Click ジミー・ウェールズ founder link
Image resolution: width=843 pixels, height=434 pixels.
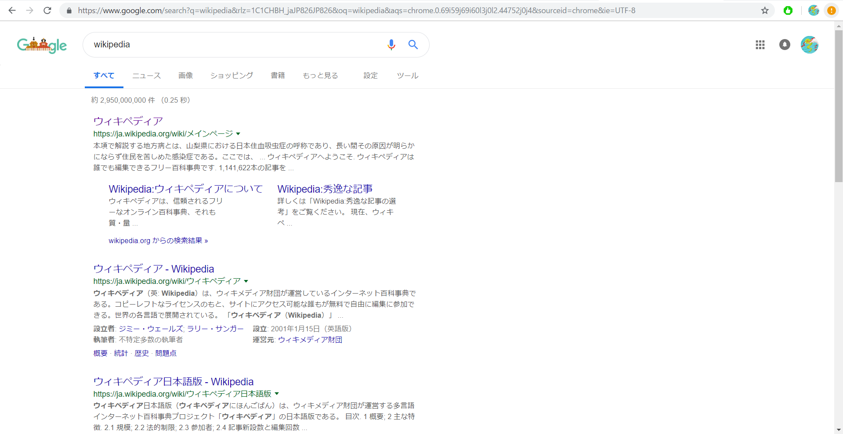tap(151, 329)
